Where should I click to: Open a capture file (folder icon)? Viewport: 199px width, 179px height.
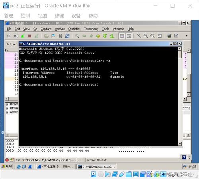pyautogui.click(x=46, y=36)
